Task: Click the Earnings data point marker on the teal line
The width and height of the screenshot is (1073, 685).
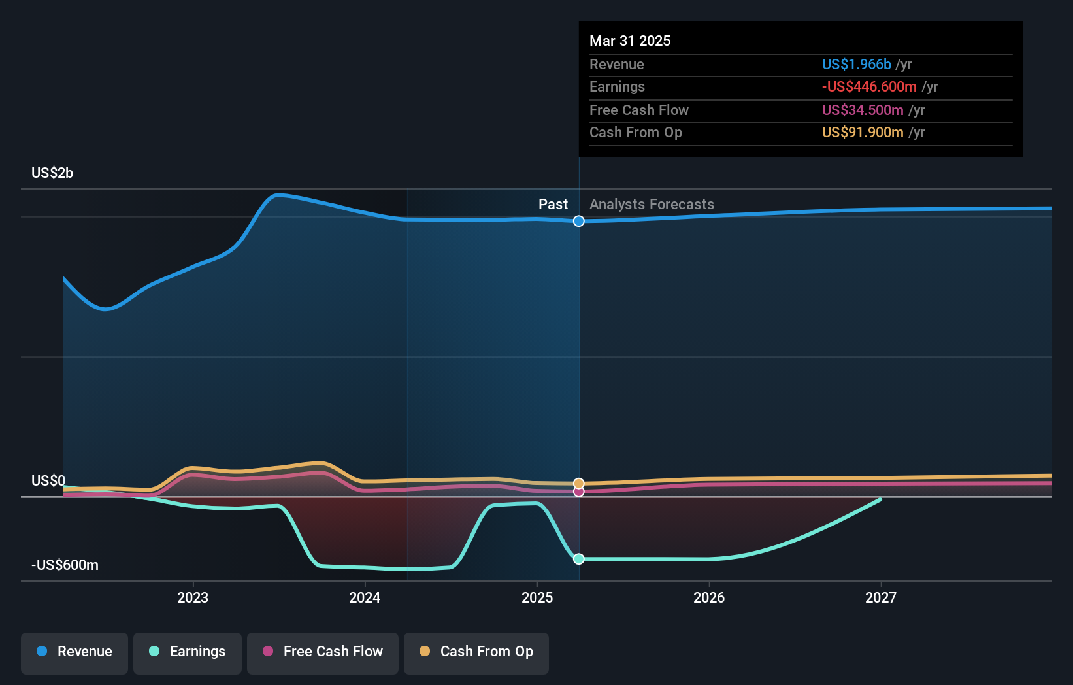Action: coord(579,559)
